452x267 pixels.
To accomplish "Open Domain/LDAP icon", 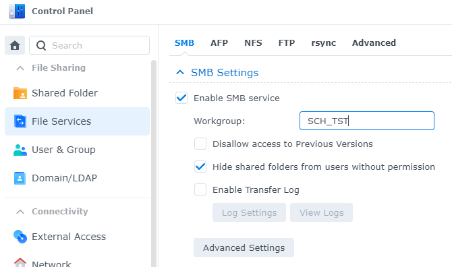I will (x=20, y=178).
